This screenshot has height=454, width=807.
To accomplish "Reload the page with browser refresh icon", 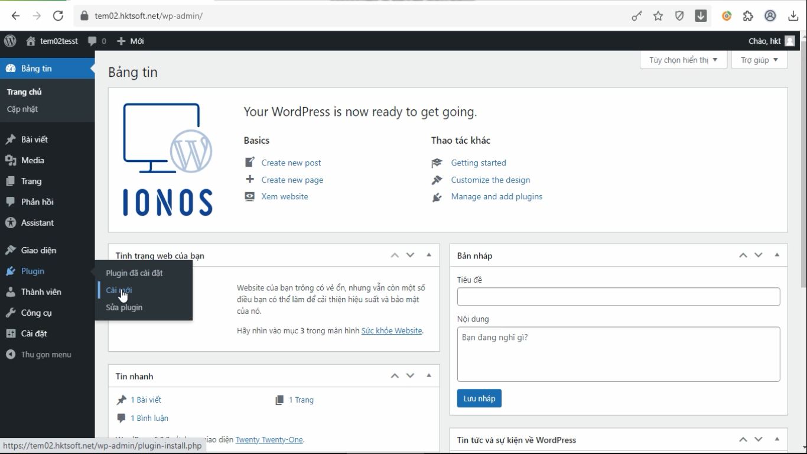I will [x=58, y=16].
